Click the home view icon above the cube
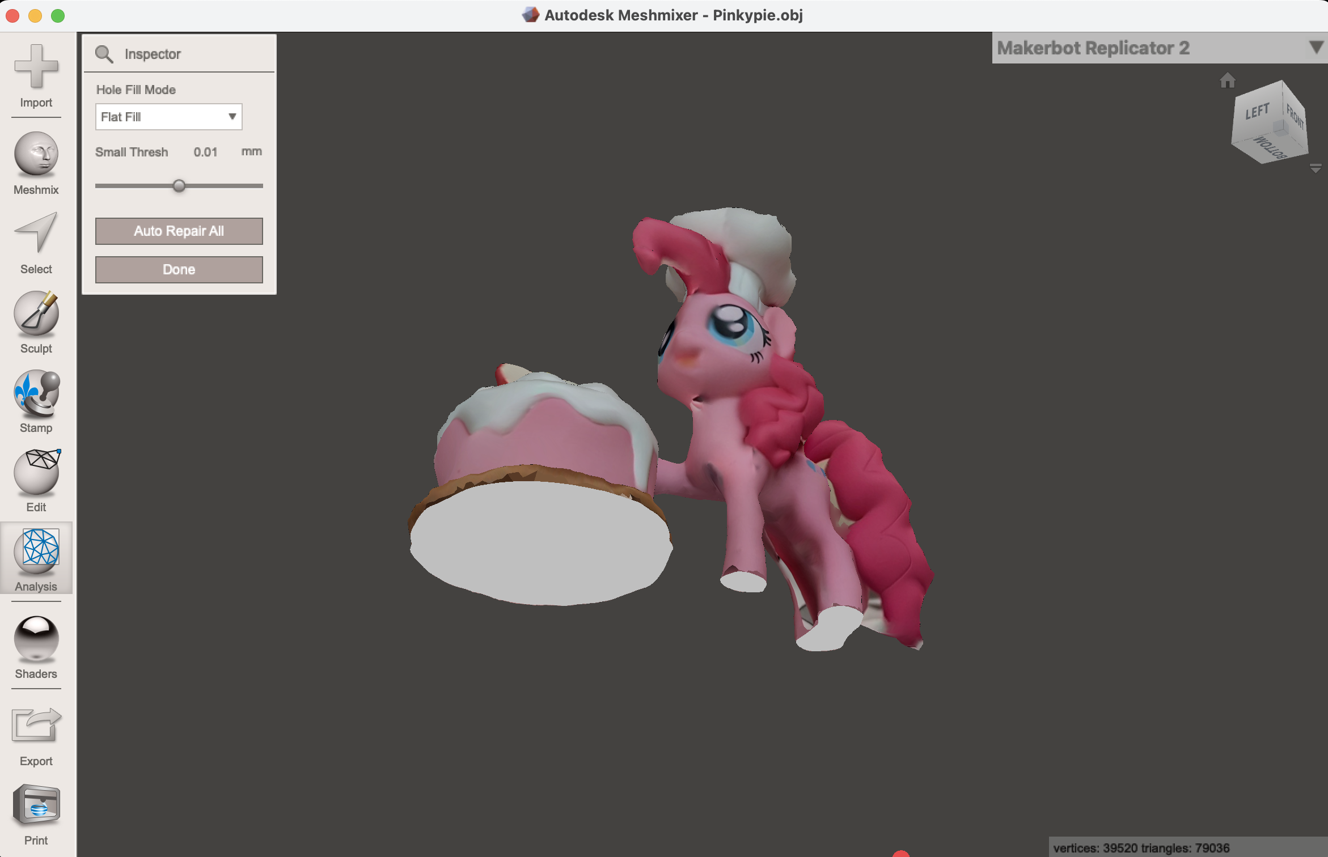 (x=1228, y=81)
